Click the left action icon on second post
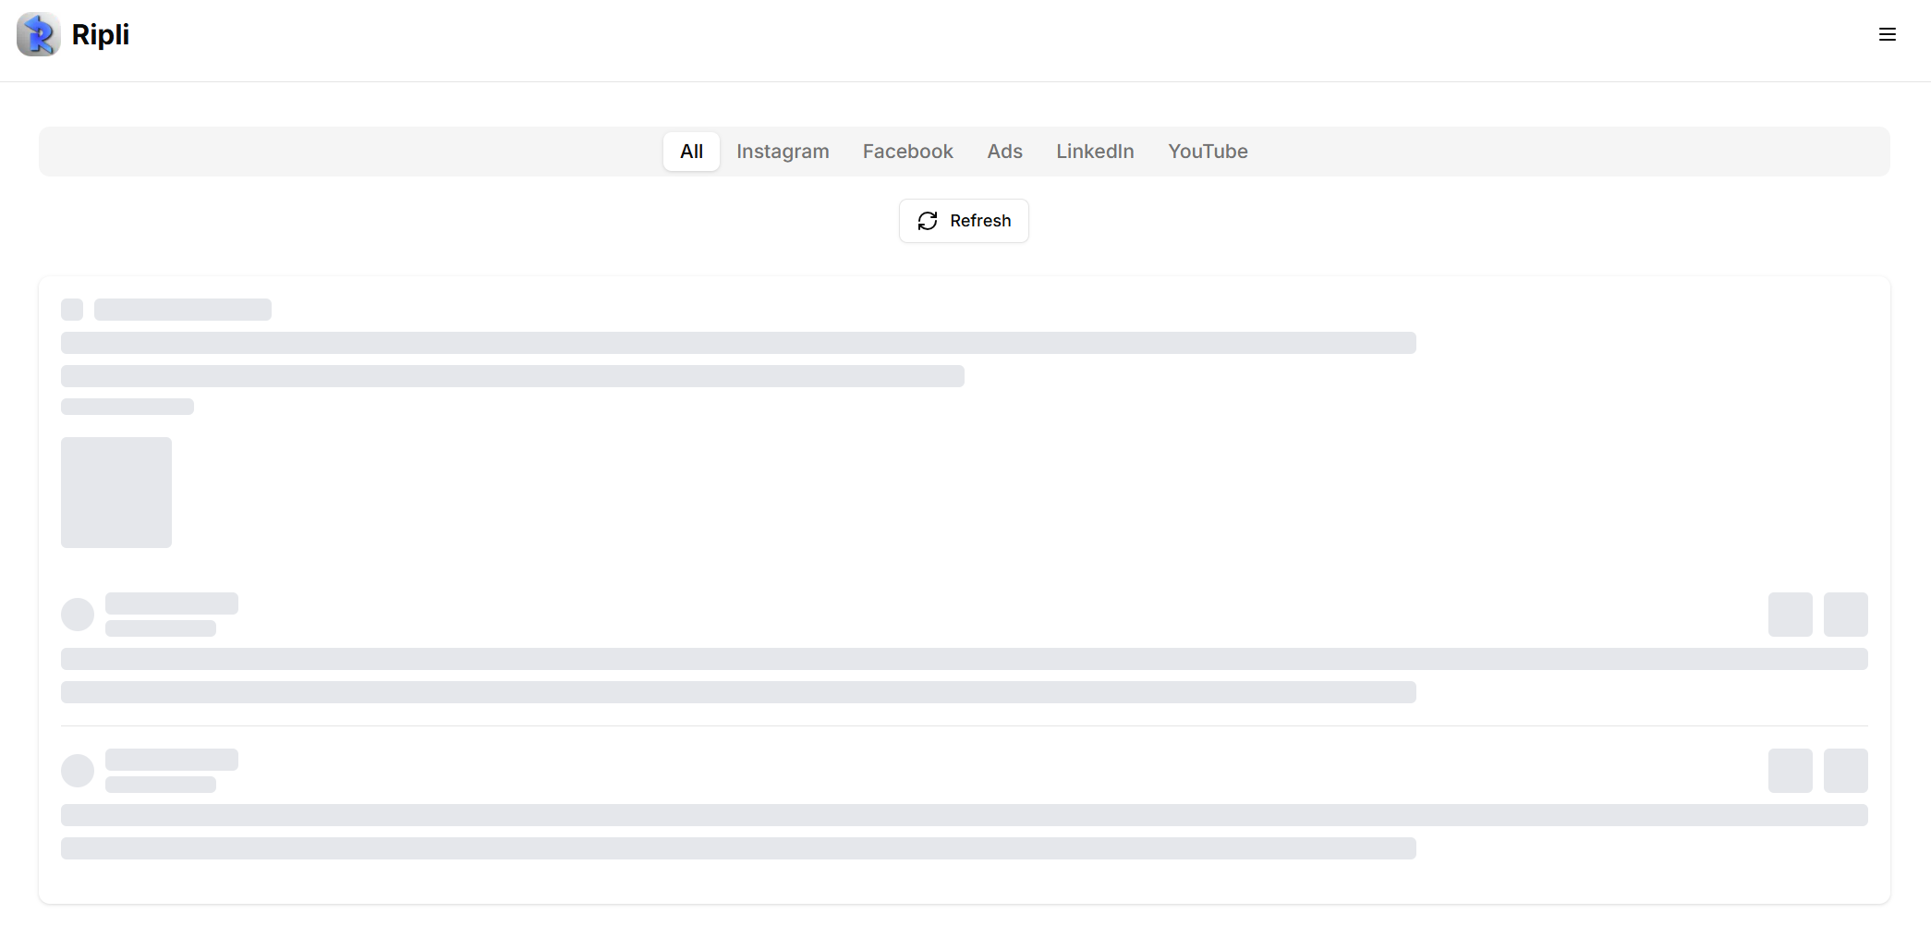Screen dimensions: 1931x926 pyautogui.click(x=1790, y=770)
